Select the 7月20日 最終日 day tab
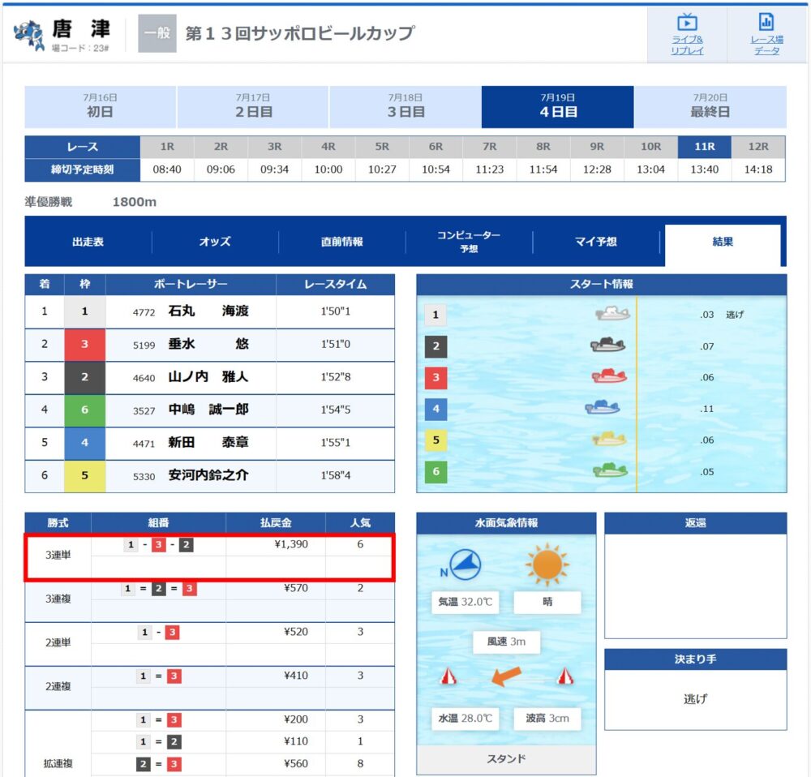This screenshot has height=777, width=811. (710, 106)
